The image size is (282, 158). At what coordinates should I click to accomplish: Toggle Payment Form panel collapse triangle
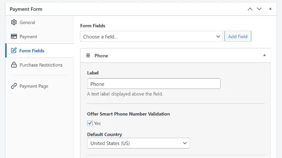(270, 9)
